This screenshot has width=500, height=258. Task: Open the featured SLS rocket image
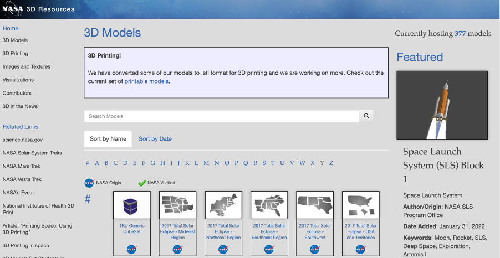coord(442,105)
